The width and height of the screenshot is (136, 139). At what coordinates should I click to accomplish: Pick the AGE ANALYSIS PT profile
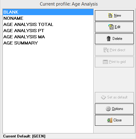pos(48,31)
